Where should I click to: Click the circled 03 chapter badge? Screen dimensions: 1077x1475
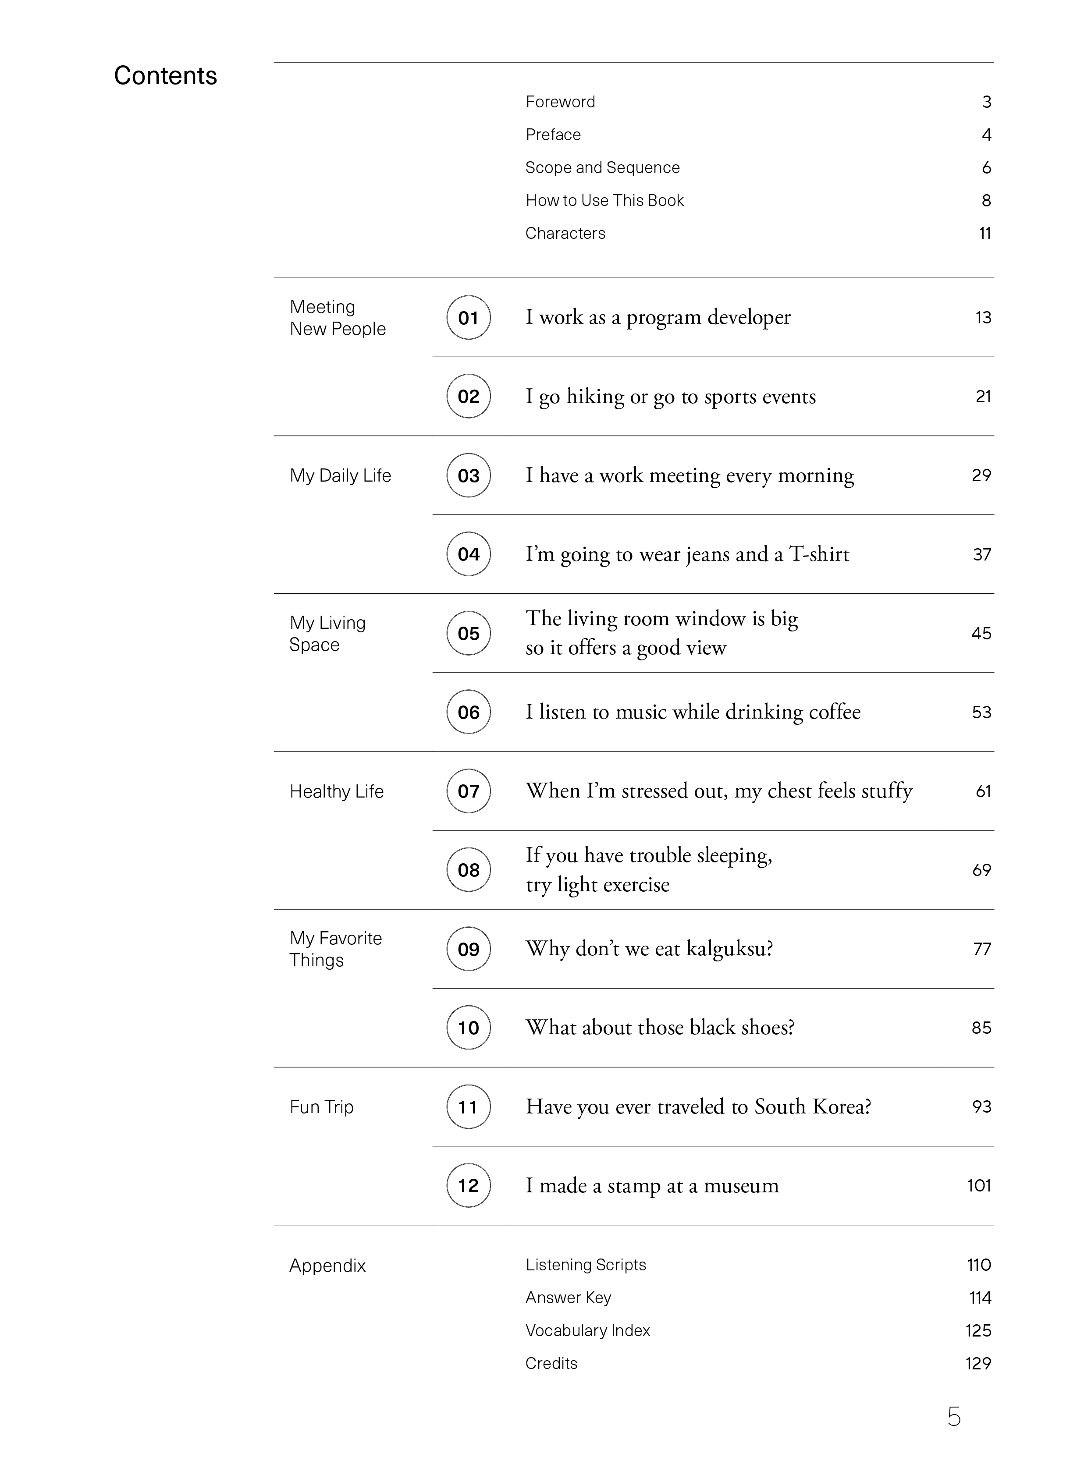pos(468,475)
